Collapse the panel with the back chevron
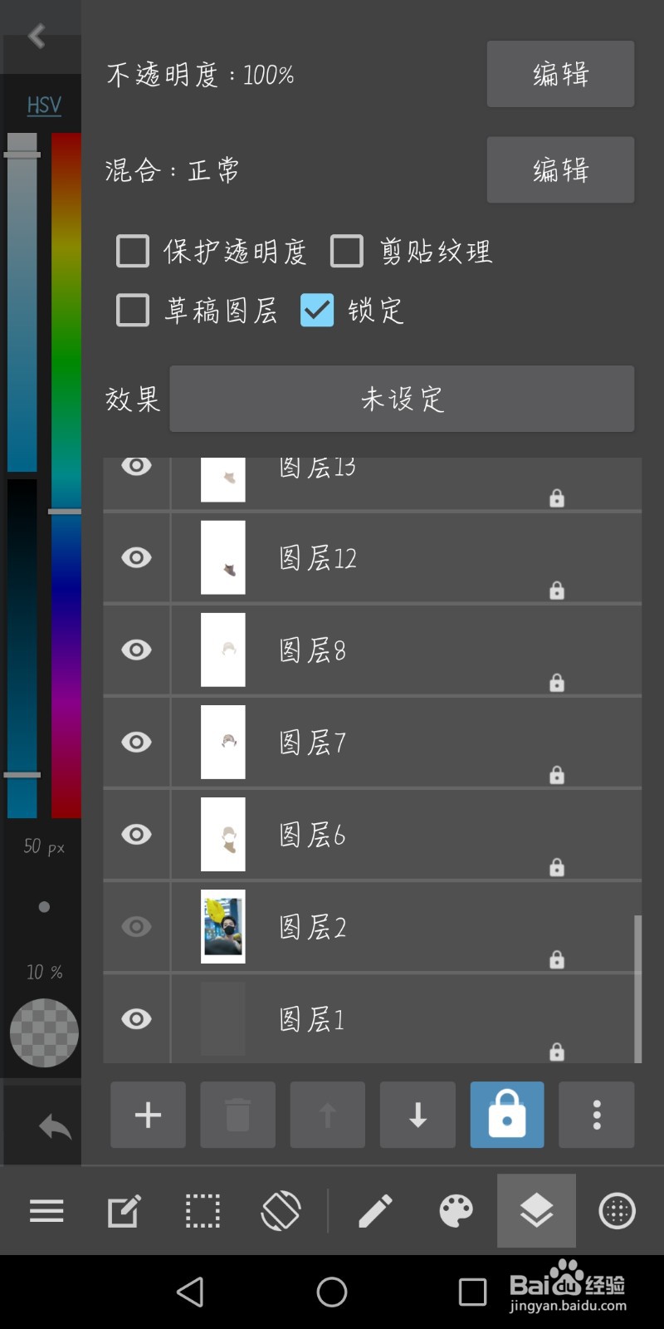664x1329 pixels. pos(36,36)
